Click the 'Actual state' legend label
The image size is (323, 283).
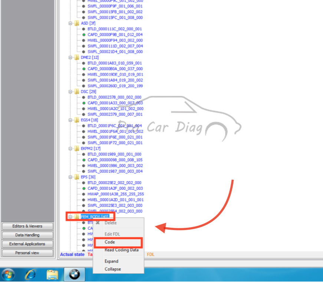[x=72, y=254]
